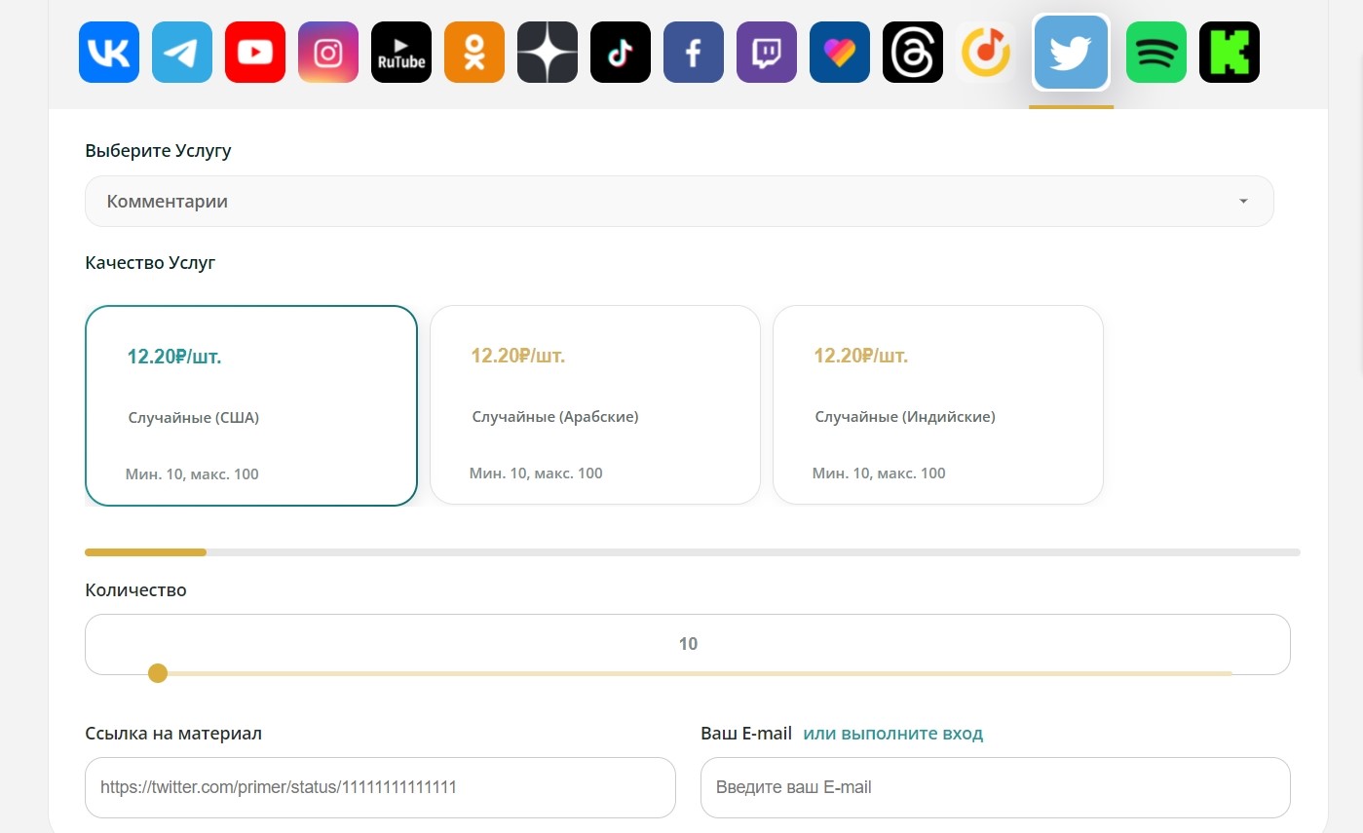Select the Likee heart icon
Screen dimensions: 1363x833
point(840,53)
